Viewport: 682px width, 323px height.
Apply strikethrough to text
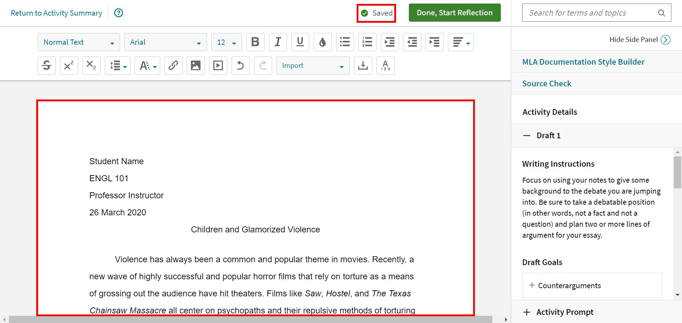pyautogui.click(x=47, y=65)
